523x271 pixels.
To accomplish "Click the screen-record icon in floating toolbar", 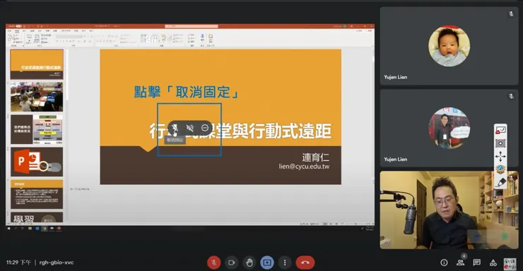I will pos(500,143).
